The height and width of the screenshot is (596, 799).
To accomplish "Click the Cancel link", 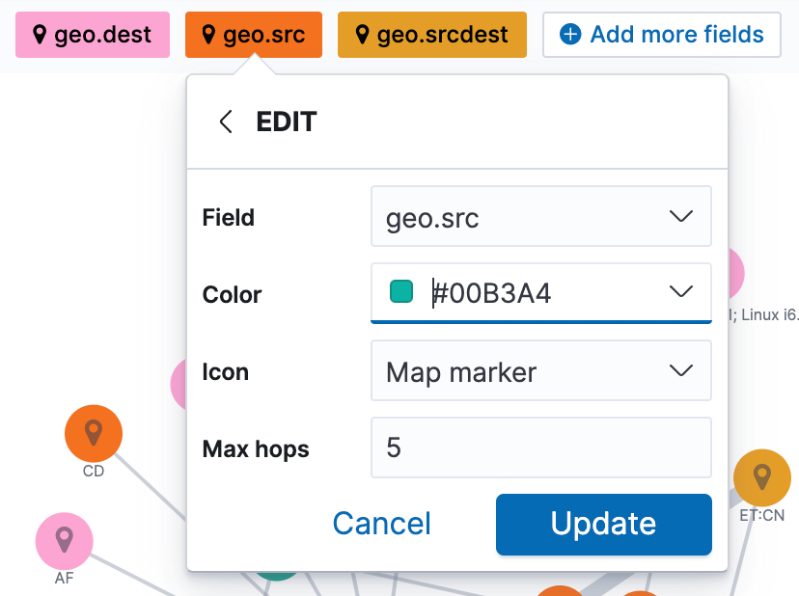I will tap(382, 524).
